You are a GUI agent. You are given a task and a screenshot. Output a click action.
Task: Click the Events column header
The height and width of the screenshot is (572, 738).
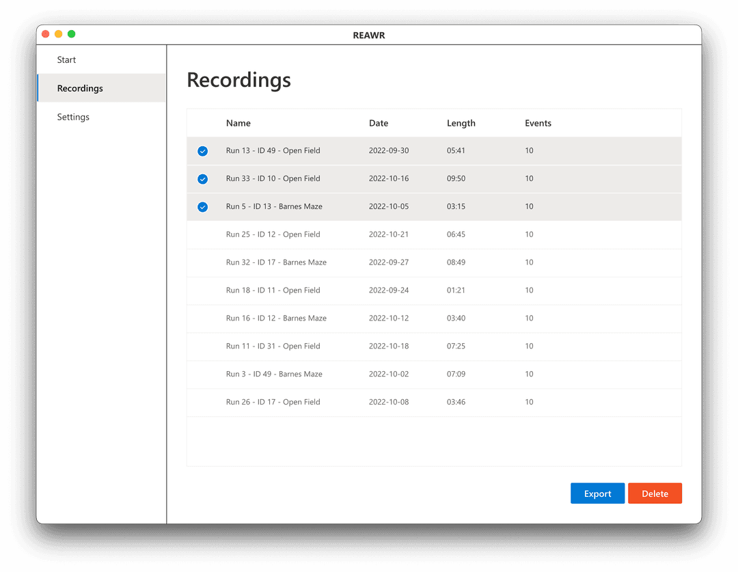coord(538,123)
